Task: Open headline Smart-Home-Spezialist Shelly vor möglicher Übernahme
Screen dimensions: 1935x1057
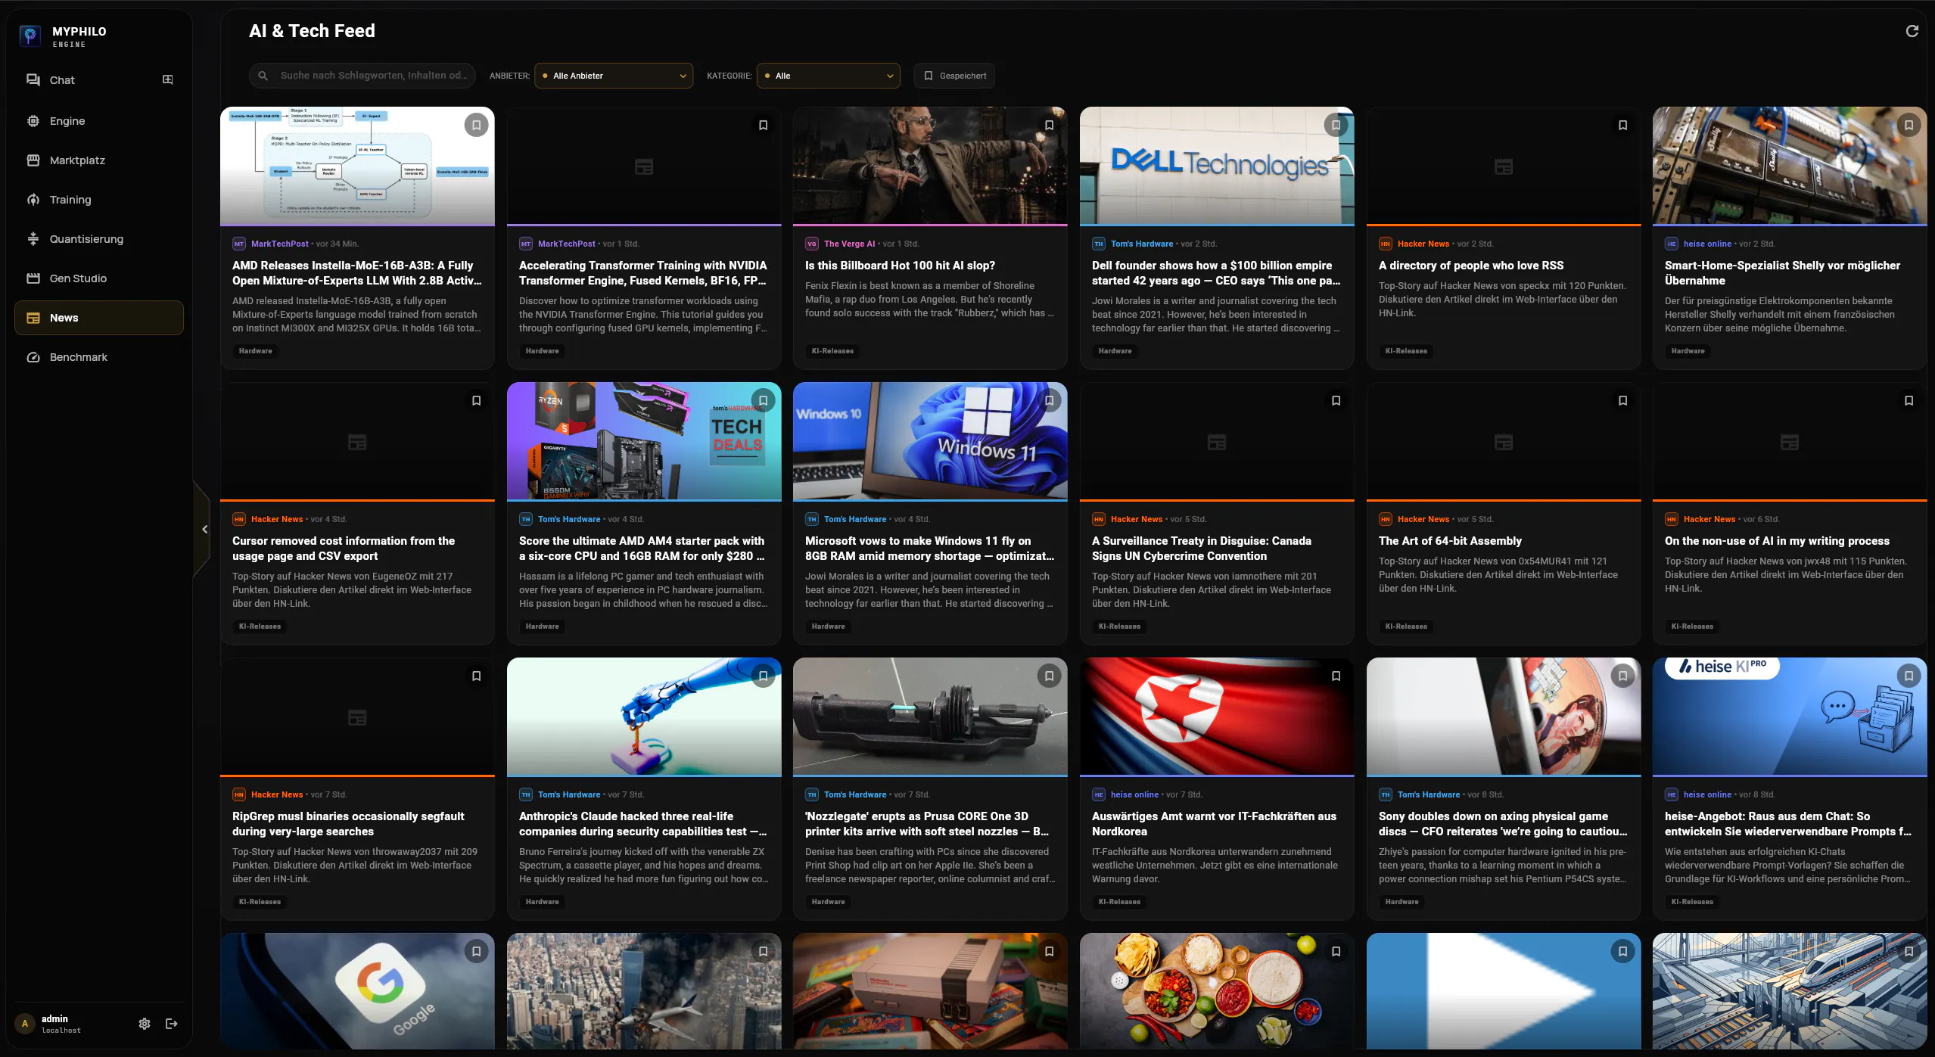Action: coord(1782,273)
